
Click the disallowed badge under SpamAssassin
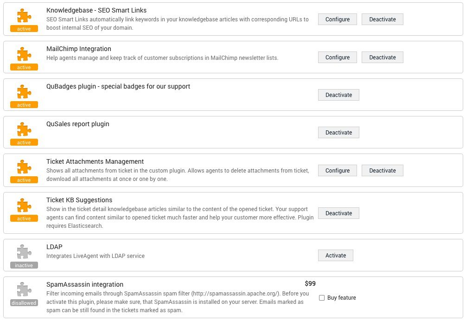[24, 303]
